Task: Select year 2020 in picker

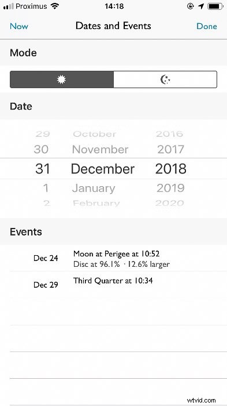Action: click(169, 203)
